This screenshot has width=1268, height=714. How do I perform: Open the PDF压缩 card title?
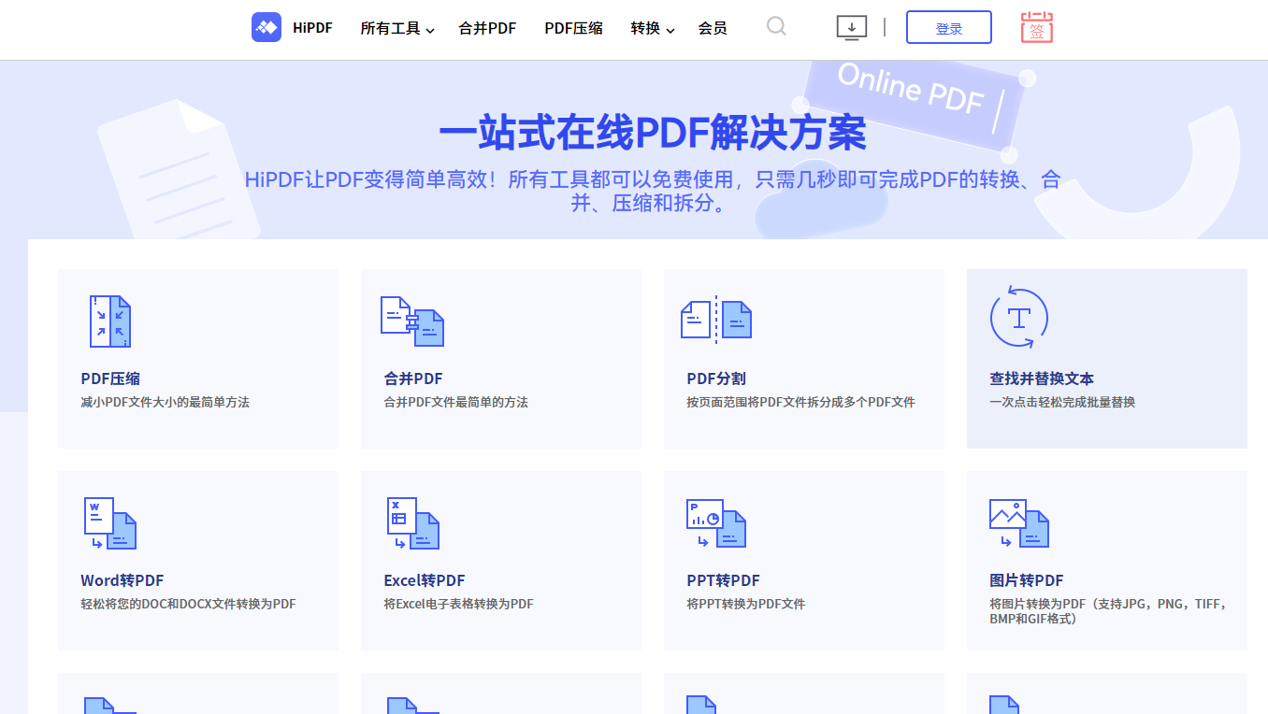click(110, 378)
